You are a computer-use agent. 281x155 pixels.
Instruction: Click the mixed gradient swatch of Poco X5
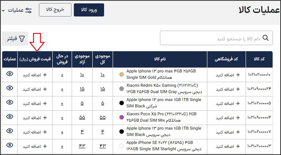pos(122,117)
